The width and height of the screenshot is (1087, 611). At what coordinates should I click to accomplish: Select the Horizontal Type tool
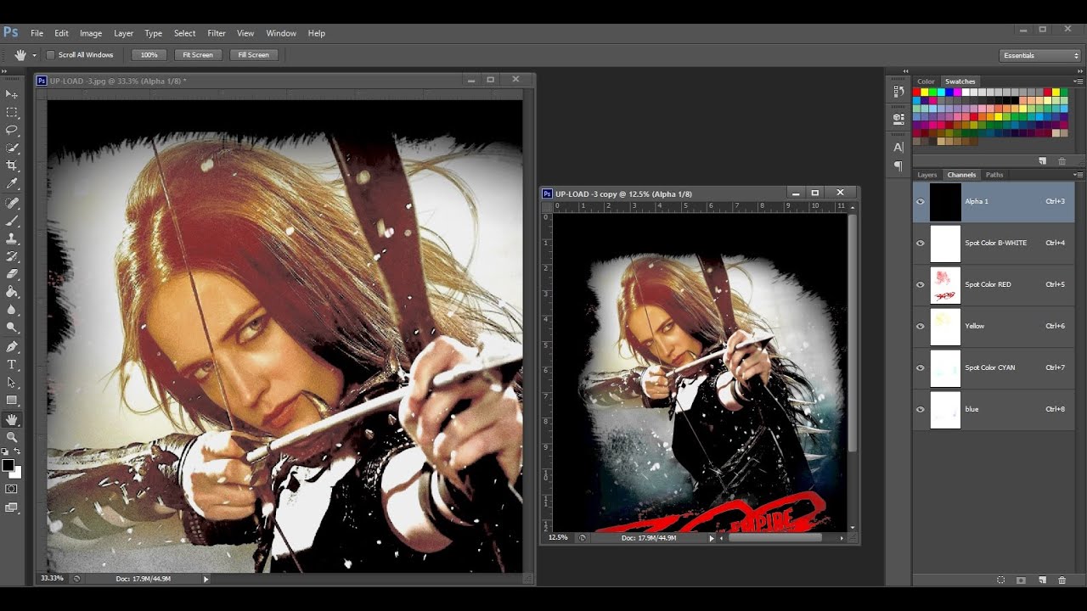point(12,365)
